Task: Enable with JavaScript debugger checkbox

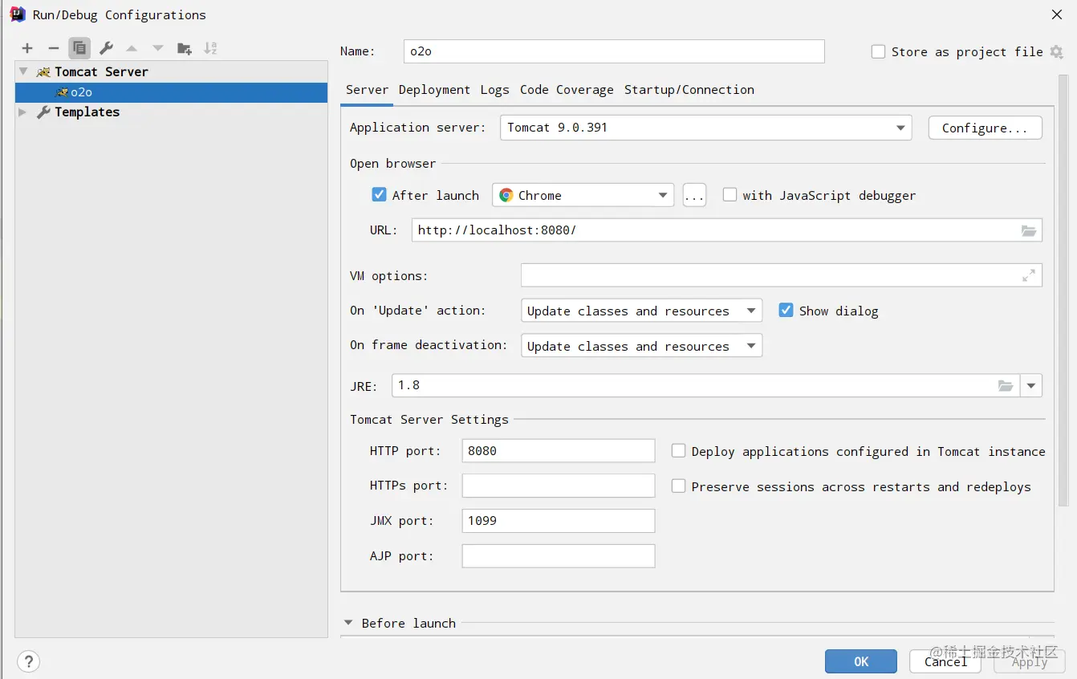Action: tap(730, 194)
